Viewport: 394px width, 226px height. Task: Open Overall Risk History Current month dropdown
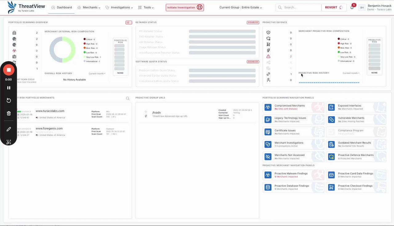[x=97, y=74]
